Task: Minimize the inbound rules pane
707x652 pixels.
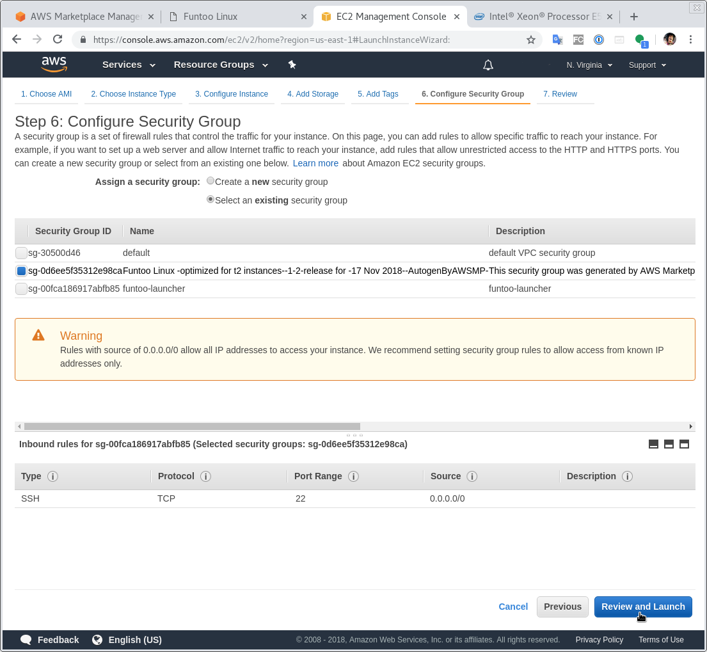Action: (653, 444)
